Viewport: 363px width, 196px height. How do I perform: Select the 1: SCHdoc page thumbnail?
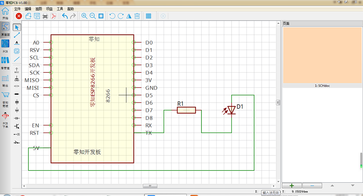point(322,57)
